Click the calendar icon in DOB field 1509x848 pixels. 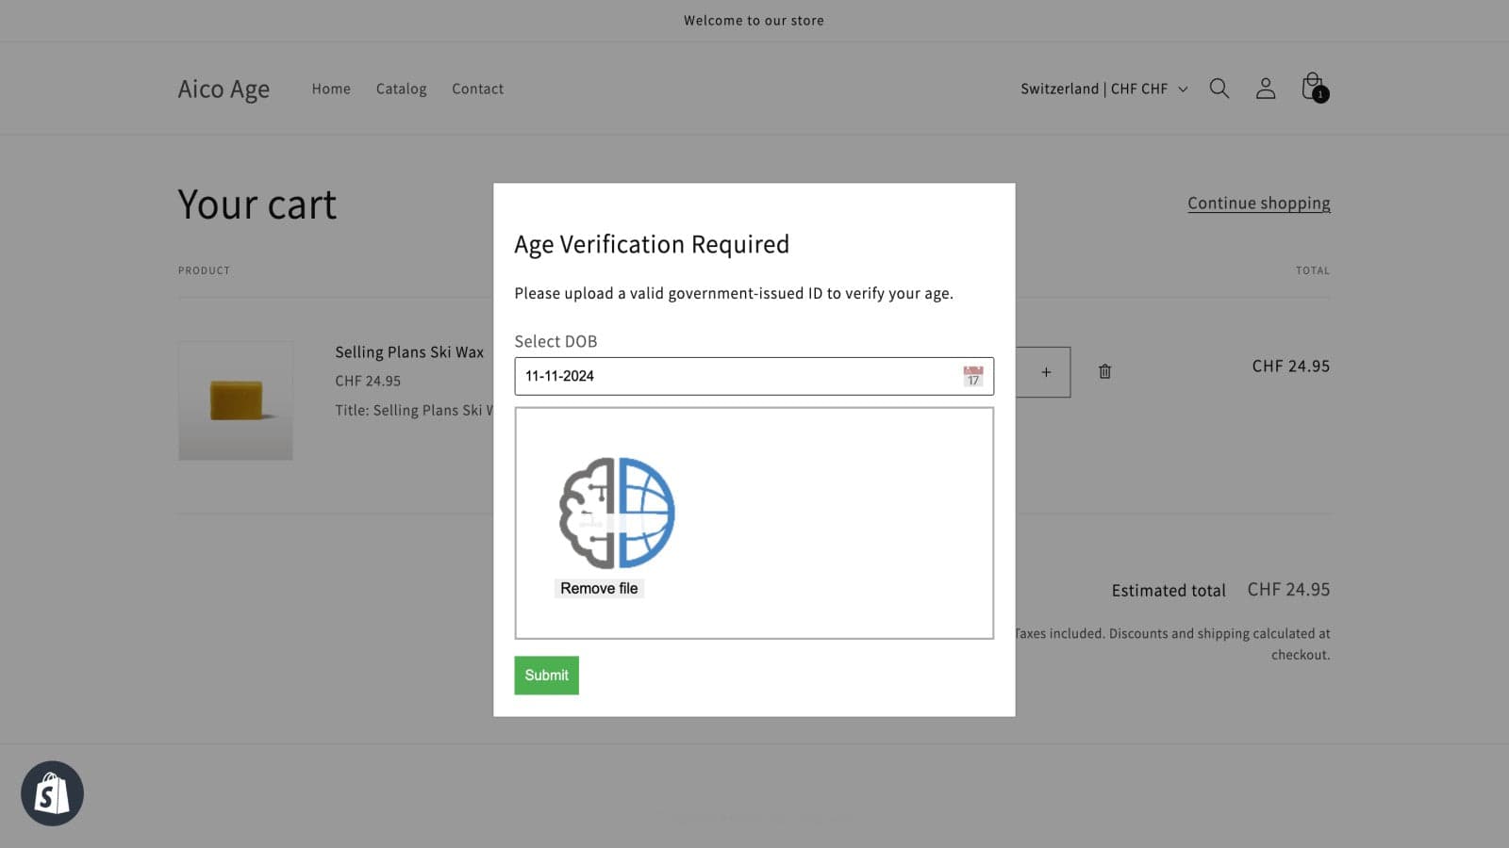click(972, 376)
